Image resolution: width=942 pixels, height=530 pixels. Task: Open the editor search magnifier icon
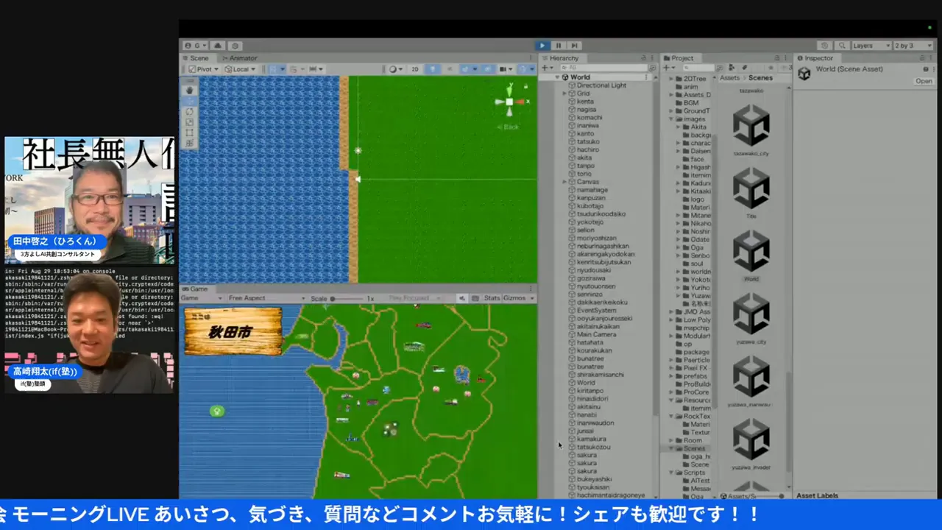pos(843,46)
